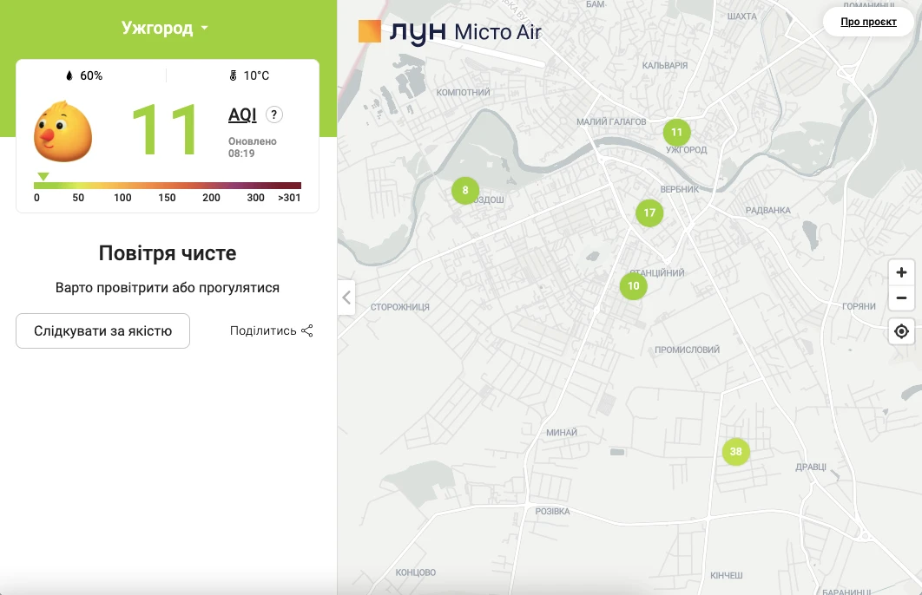Click the Поділитись share icon
Screen dimensions: 922x595
click(x=306, y=330)
